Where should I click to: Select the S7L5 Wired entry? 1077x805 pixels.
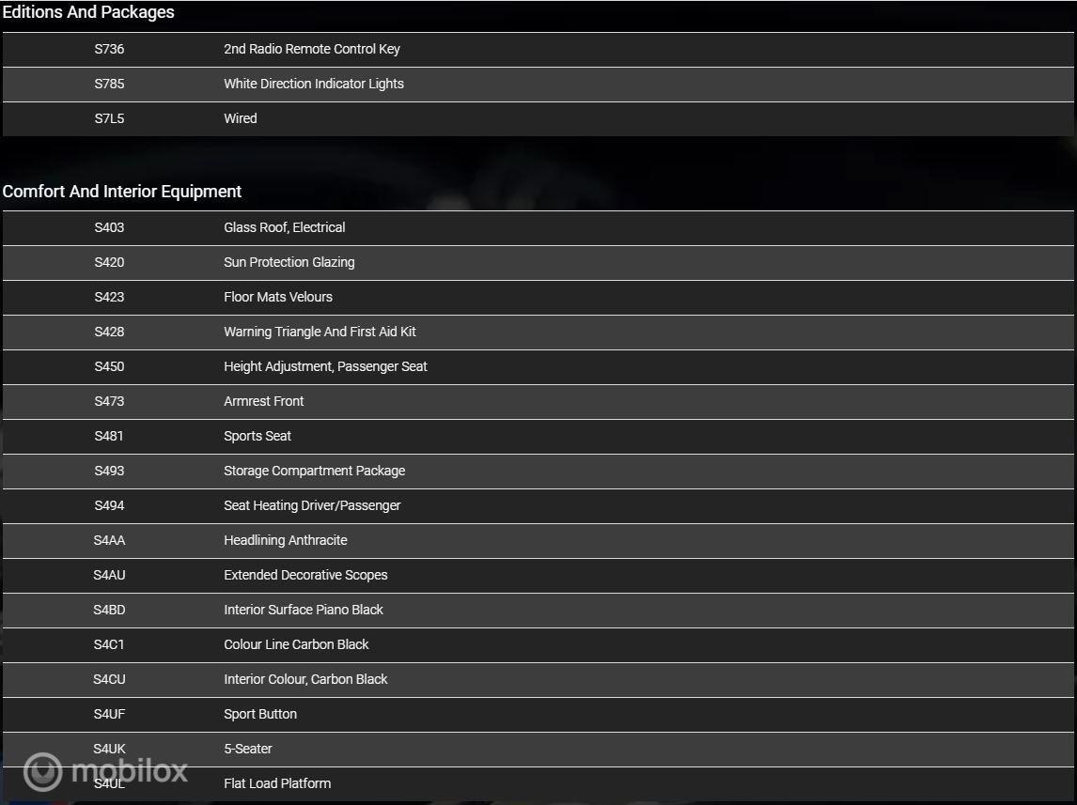click(538, 119)
